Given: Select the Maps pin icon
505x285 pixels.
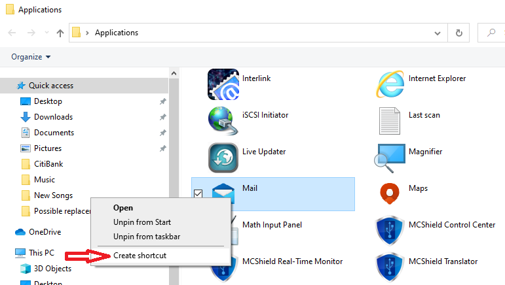Looking at the screenshot, I should (x=390, y=193).
